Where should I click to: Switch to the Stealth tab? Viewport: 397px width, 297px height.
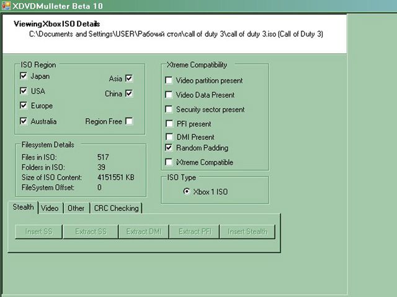pyautogui.click(x=23, y=207)
